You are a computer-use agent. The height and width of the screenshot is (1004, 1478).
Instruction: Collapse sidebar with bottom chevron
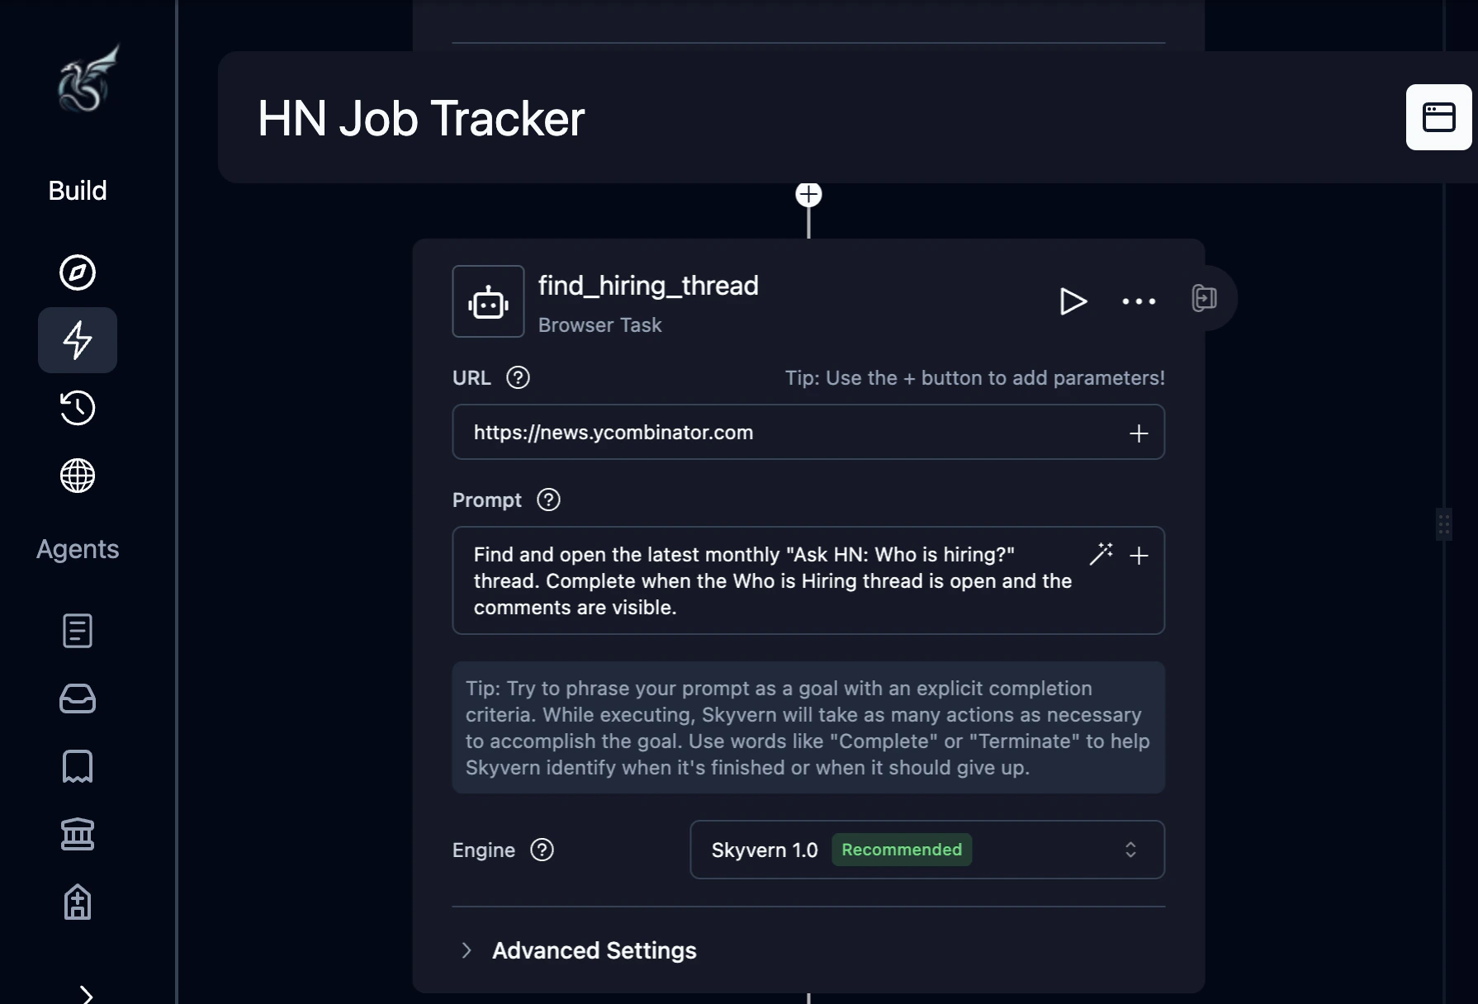(x=86, y=994)
